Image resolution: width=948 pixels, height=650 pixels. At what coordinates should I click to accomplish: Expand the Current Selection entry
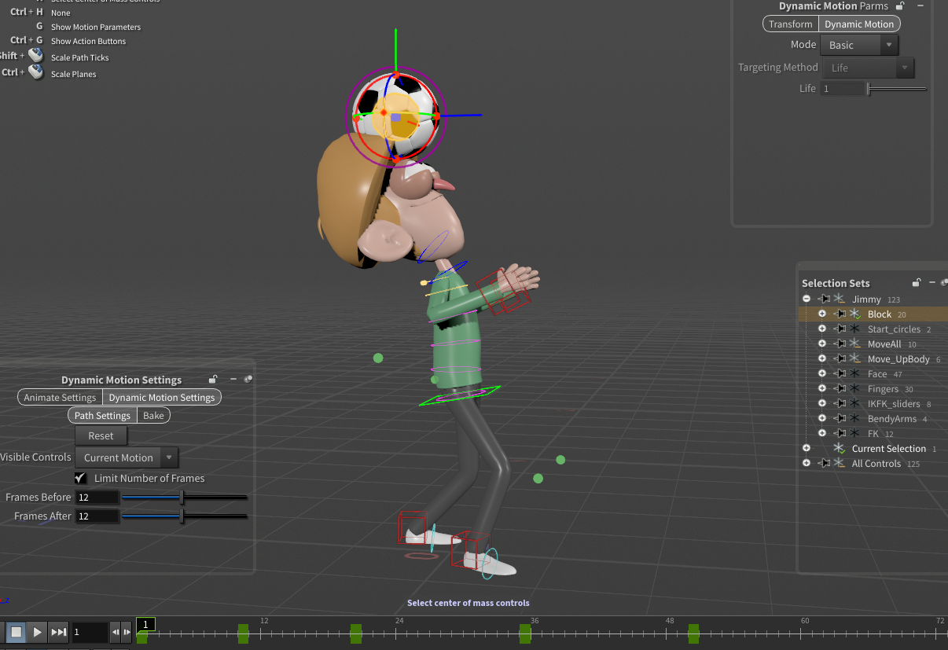pos(807,449)
